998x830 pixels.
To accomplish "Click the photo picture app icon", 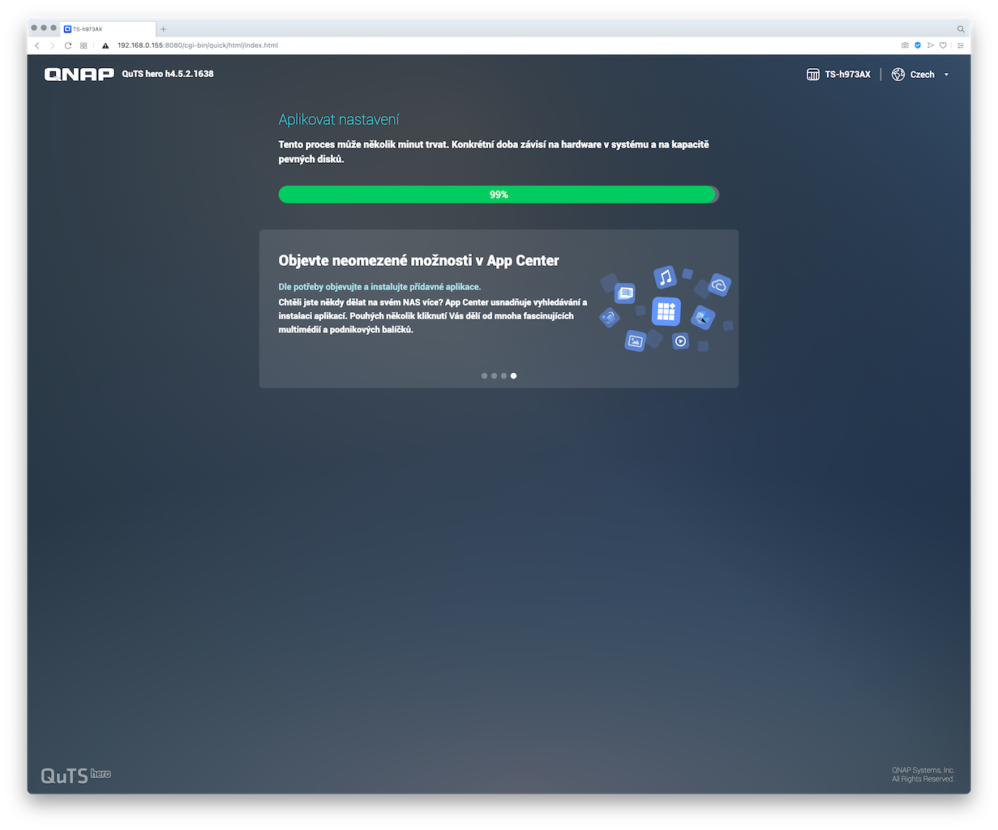I will 635,341.
